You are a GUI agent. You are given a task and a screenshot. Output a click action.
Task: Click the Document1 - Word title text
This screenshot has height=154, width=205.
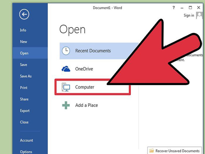(108, 8)
